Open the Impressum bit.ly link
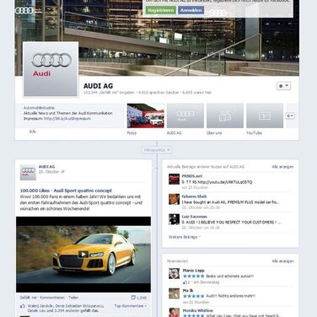Viewport: 317px width, 317px height. click(x=67, y=119)
